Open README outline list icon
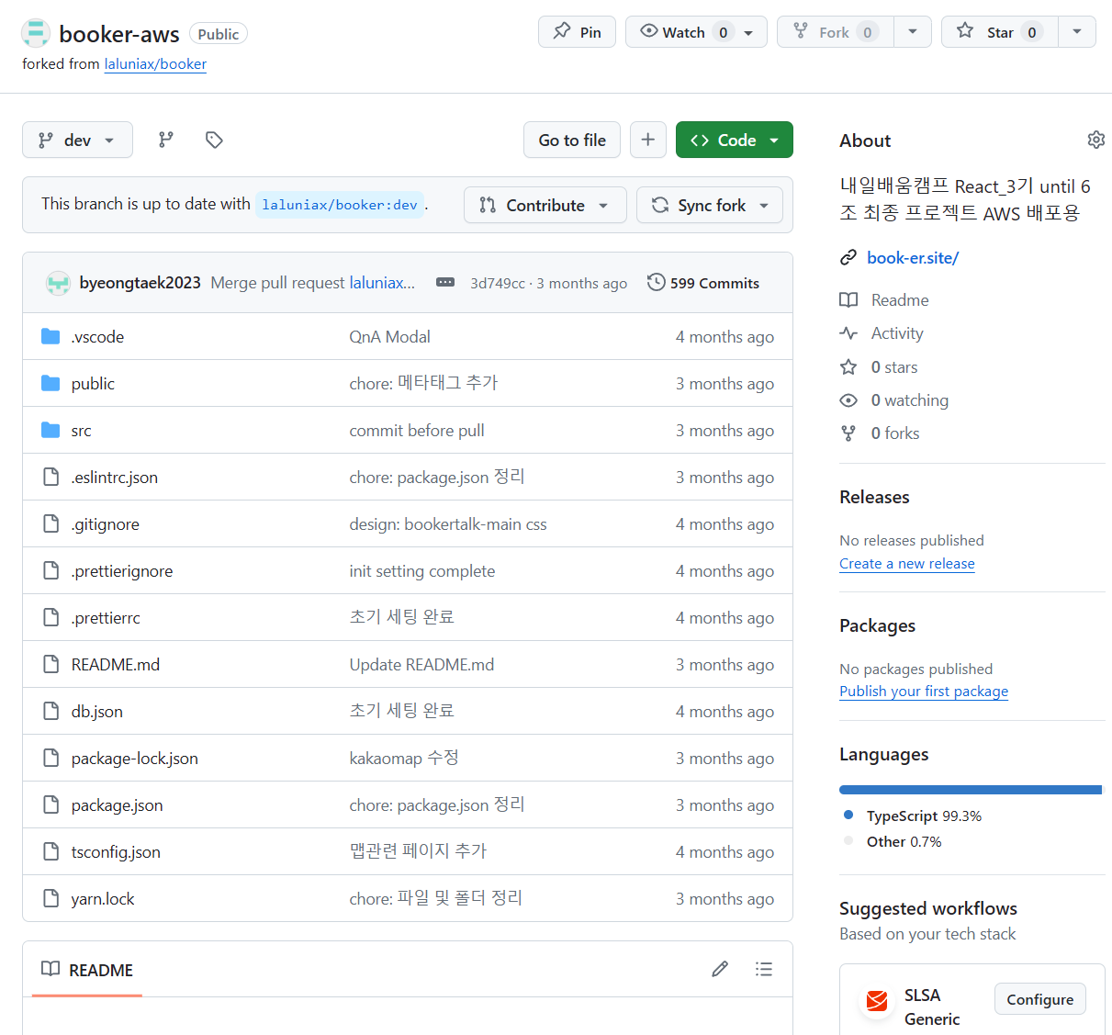 click(x=764, y=969)
